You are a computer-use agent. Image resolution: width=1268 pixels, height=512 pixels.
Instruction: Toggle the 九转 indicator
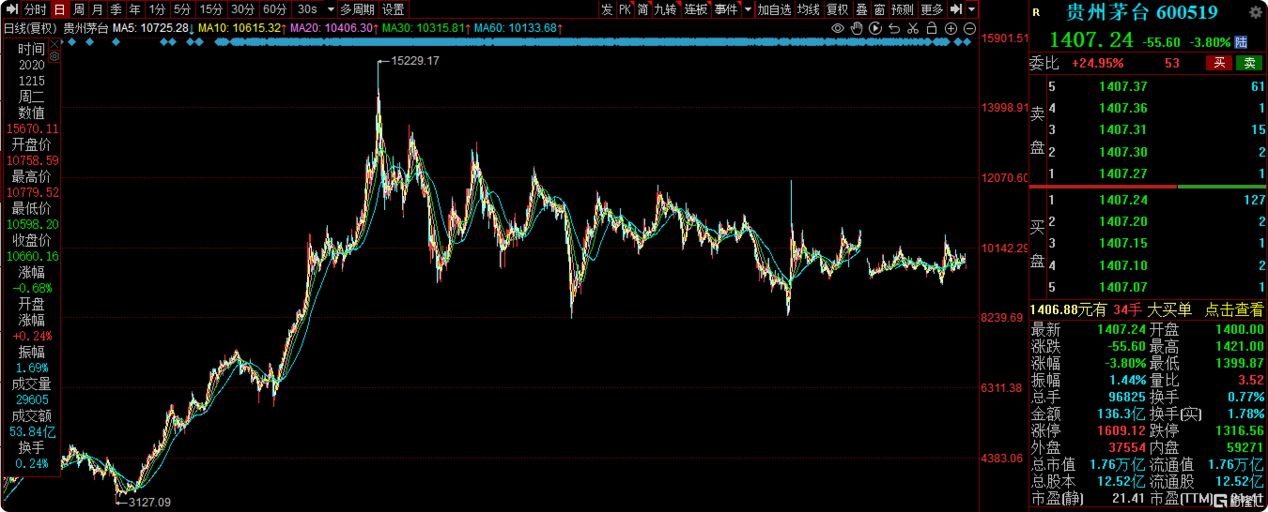[x=665, y=9]
